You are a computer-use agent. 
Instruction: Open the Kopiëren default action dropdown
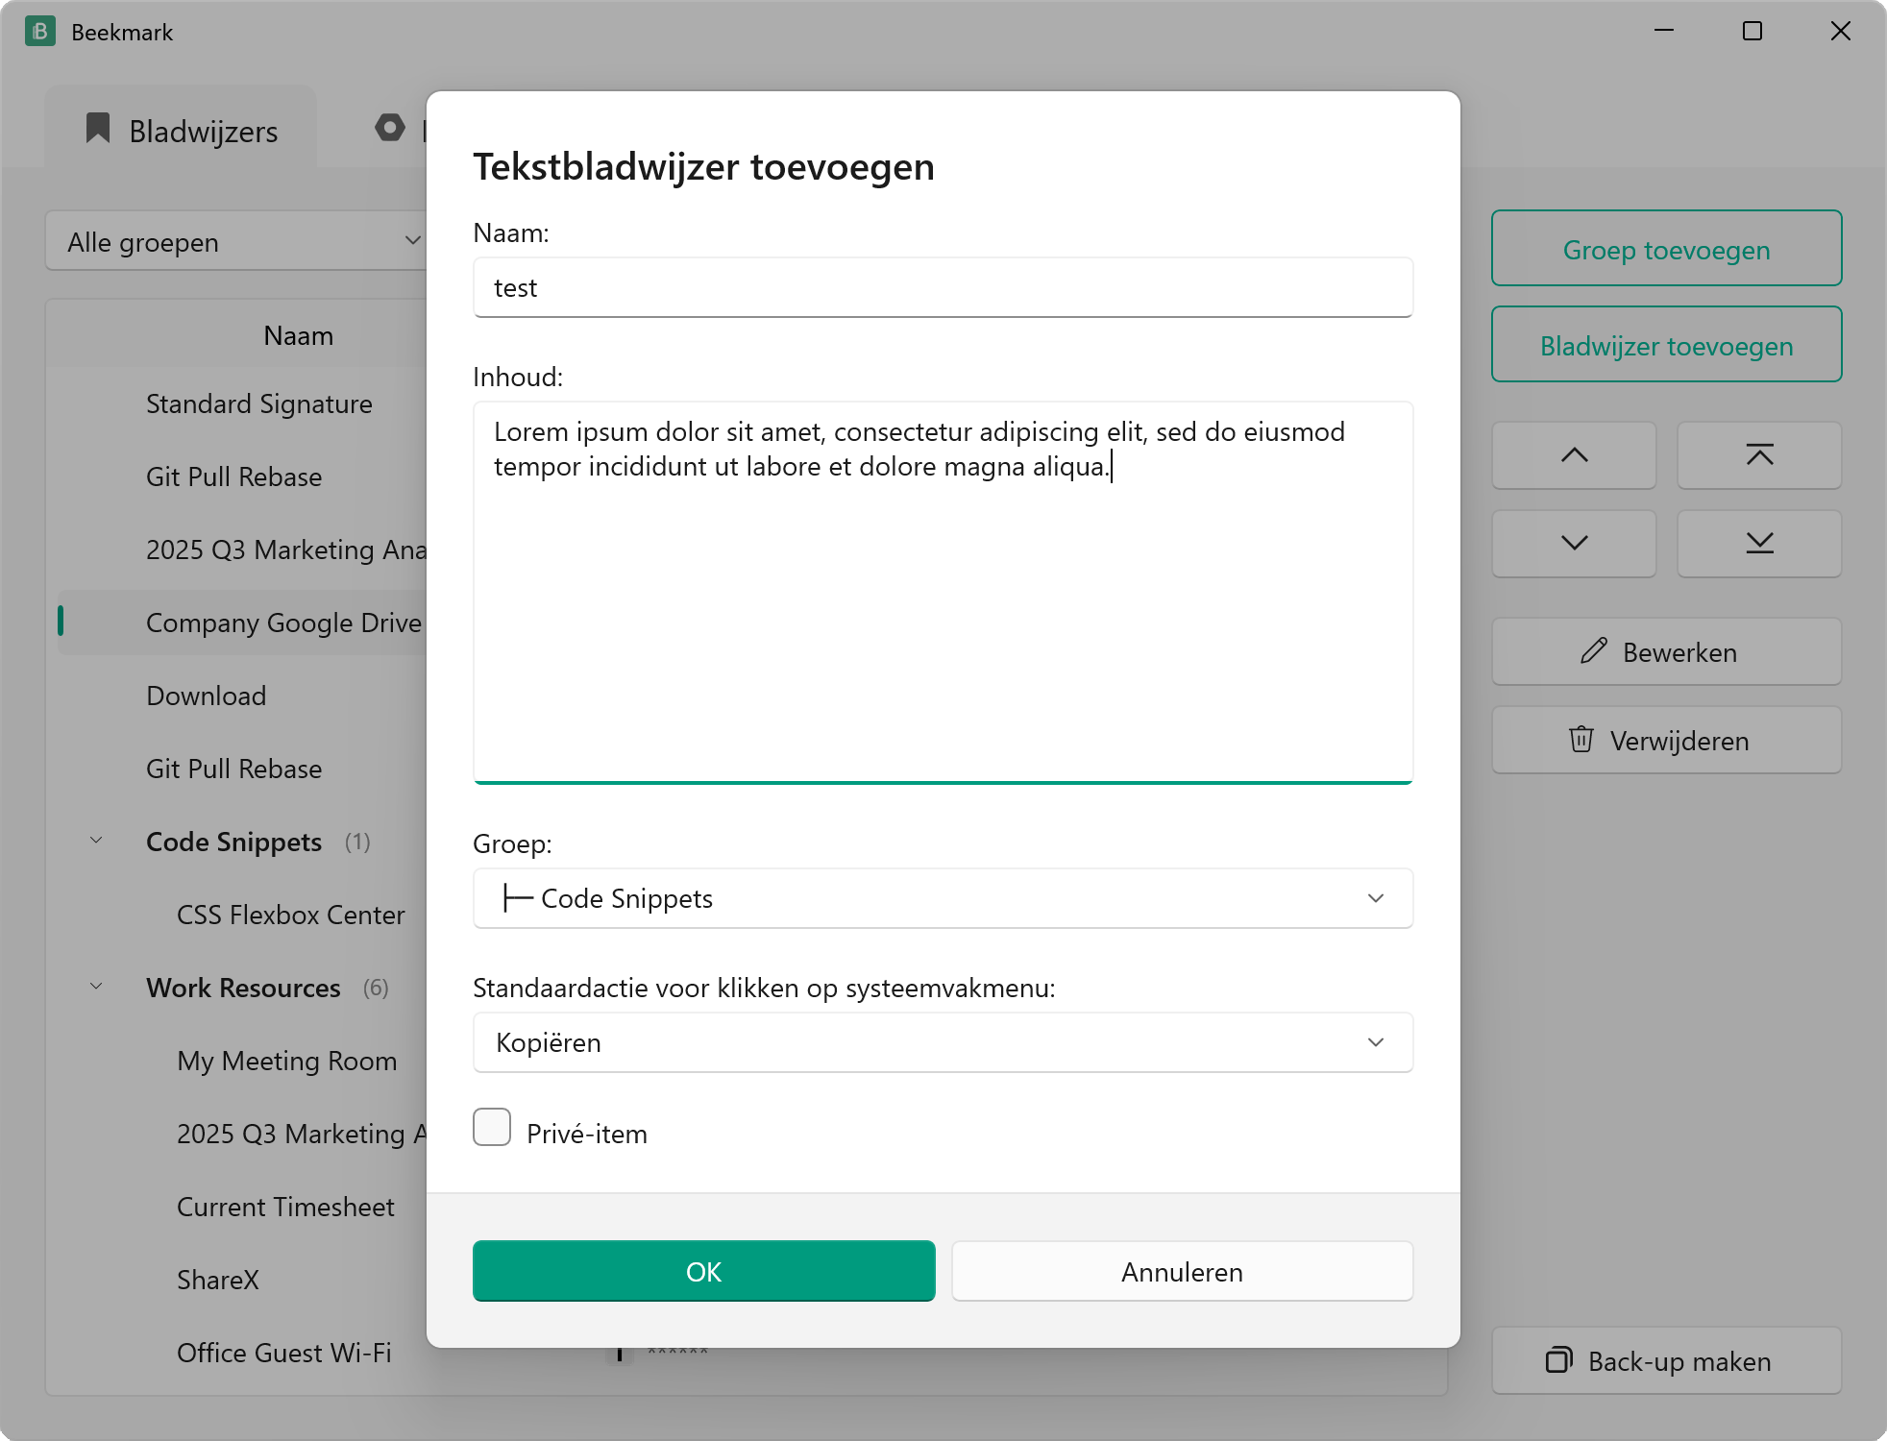[943, 1042]
